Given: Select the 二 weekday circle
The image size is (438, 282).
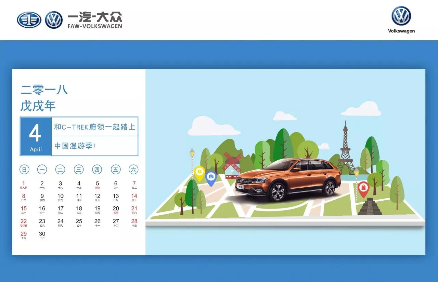Looking at the screenshot, I should [x=60, y=169].
